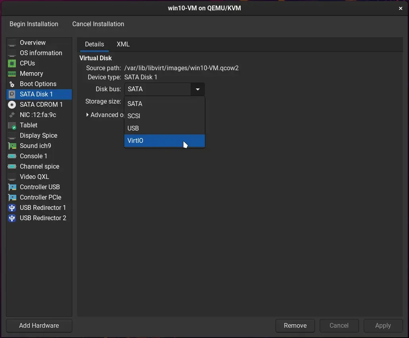Switch to the XML tab
409x338 pixels.
pyautogui.click(x=123, y=44)
